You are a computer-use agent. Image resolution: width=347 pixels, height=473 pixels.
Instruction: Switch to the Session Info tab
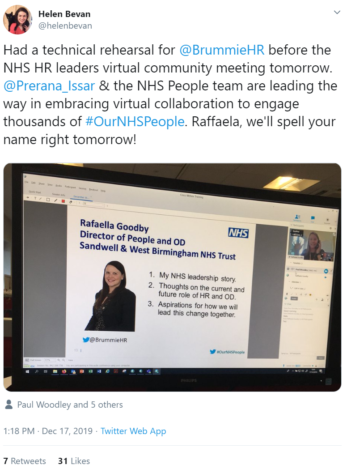click(x=59, y=195)
